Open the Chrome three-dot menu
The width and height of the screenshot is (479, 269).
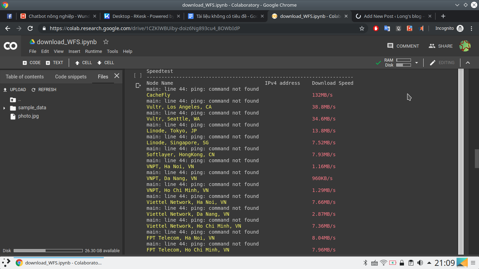[x=471, y=28]
